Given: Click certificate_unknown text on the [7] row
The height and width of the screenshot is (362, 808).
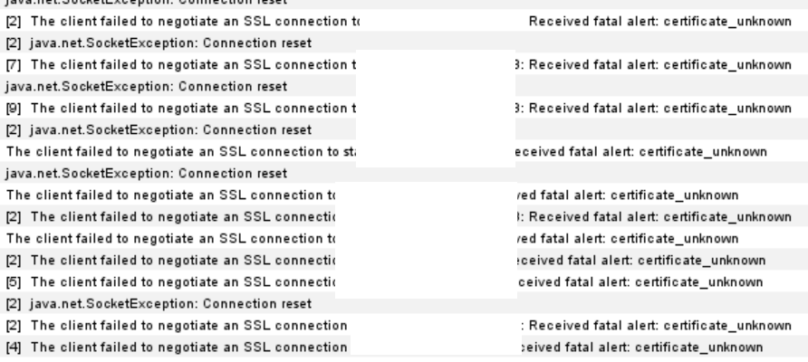Looking at the screenshot, I should click(727, 65).
